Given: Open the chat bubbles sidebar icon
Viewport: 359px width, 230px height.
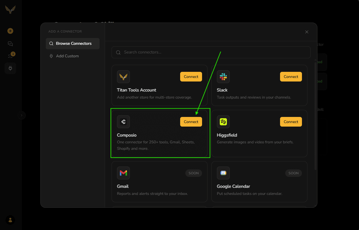Looking at the screenshot, I should coord(10,44).
